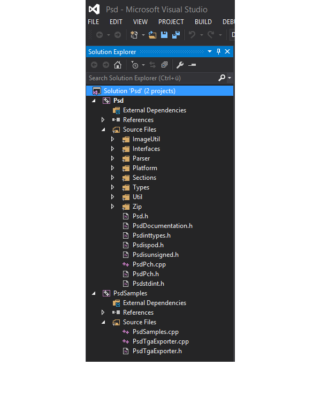Expand References under the Psd project

tap(103, 120)
